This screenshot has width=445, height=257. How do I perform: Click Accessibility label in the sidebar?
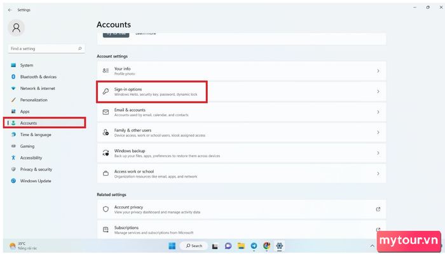point(31,158)
